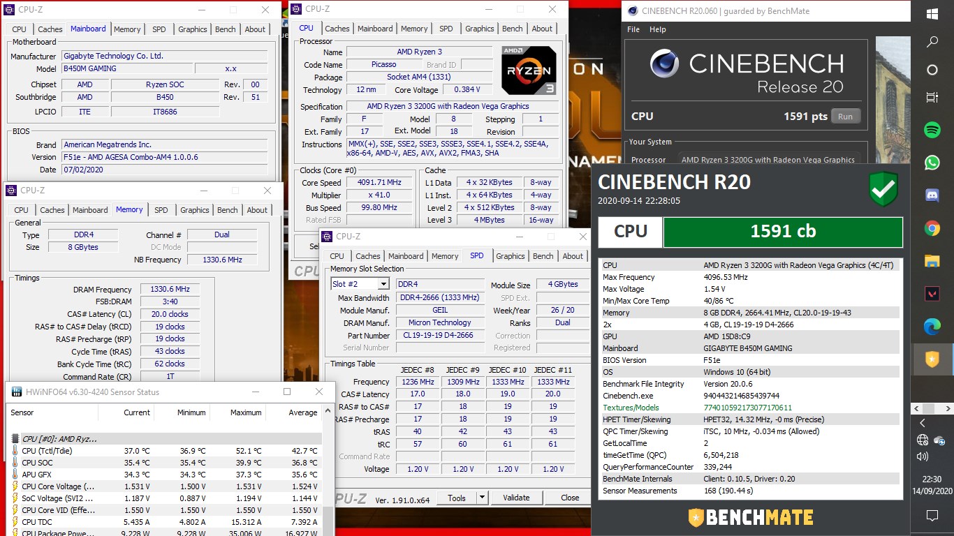Select Bench tab in CPU-Z Memory window

click(x=227, y=210)
